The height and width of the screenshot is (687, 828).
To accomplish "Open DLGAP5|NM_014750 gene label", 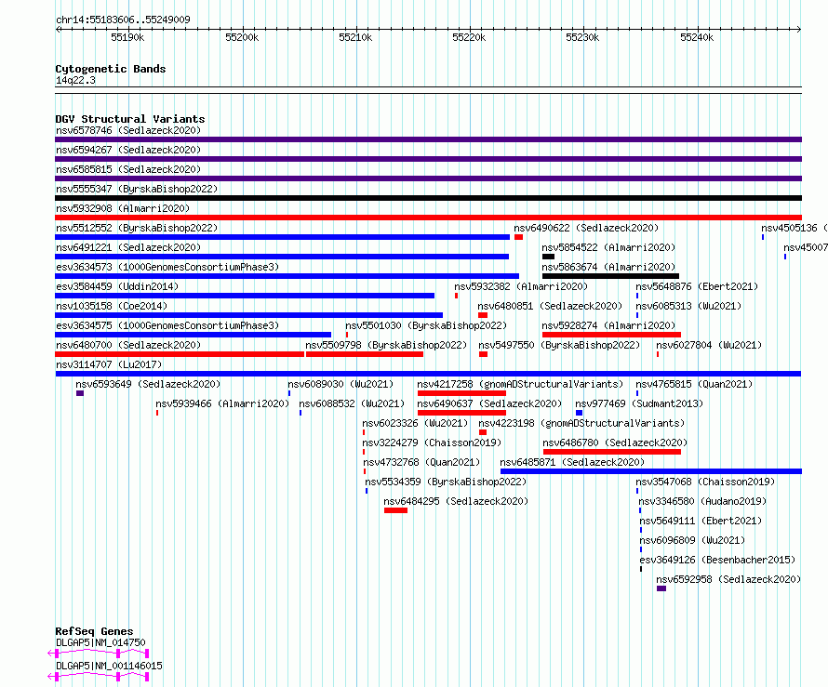I will pos(100,642).
